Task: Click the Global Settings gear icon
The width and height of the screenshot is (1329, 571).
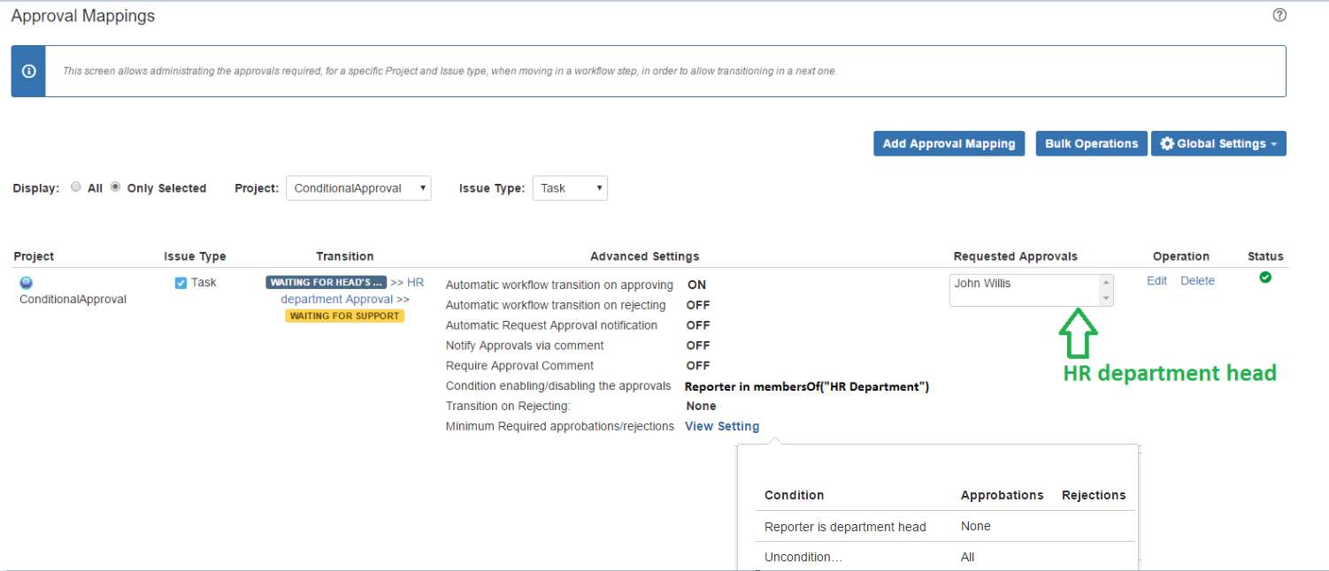Action: 1167,144
